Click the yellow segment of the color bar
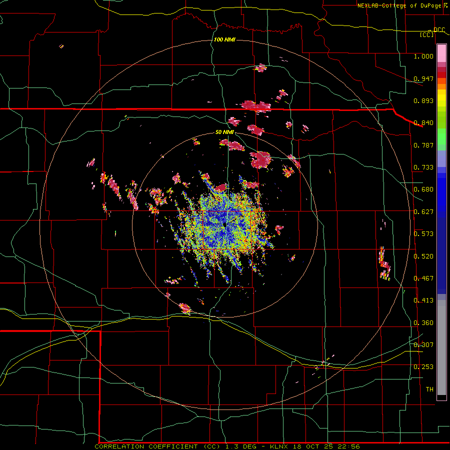This screenshot has height=450, width=450. 441,98
